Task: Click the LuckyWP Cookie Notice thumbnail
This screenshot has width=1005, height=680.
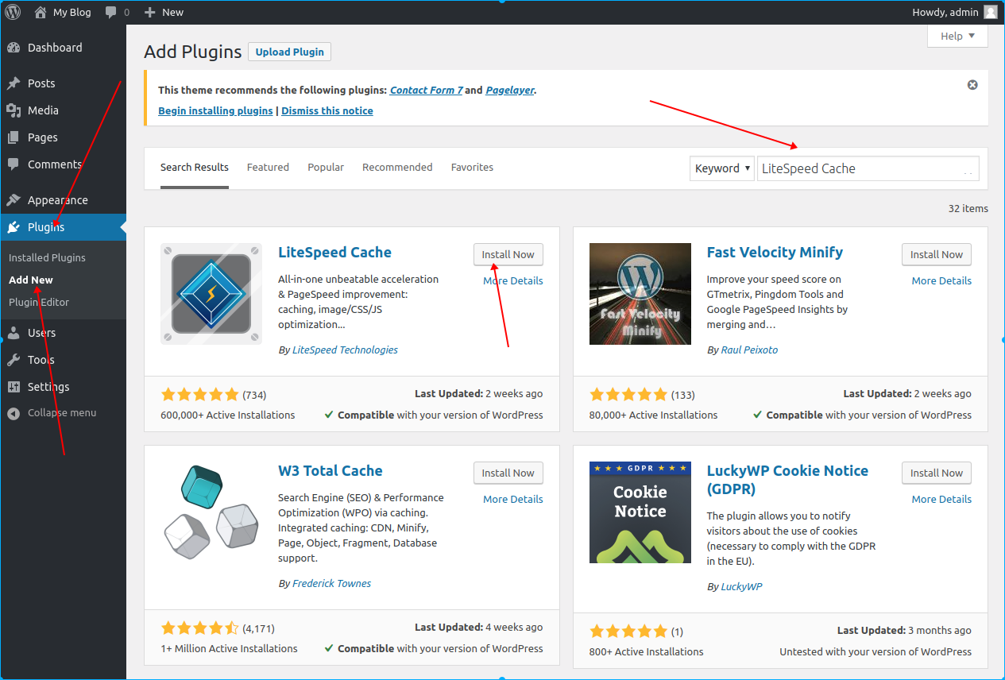Action: pos(640,512)
